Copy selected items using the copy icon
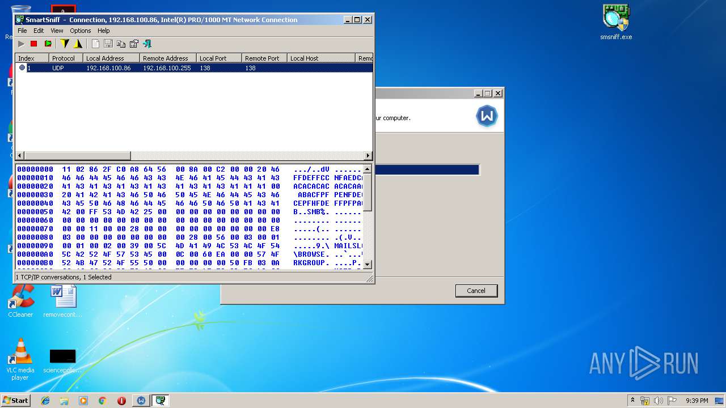The image size is (726, 408). tap(121, 44)
